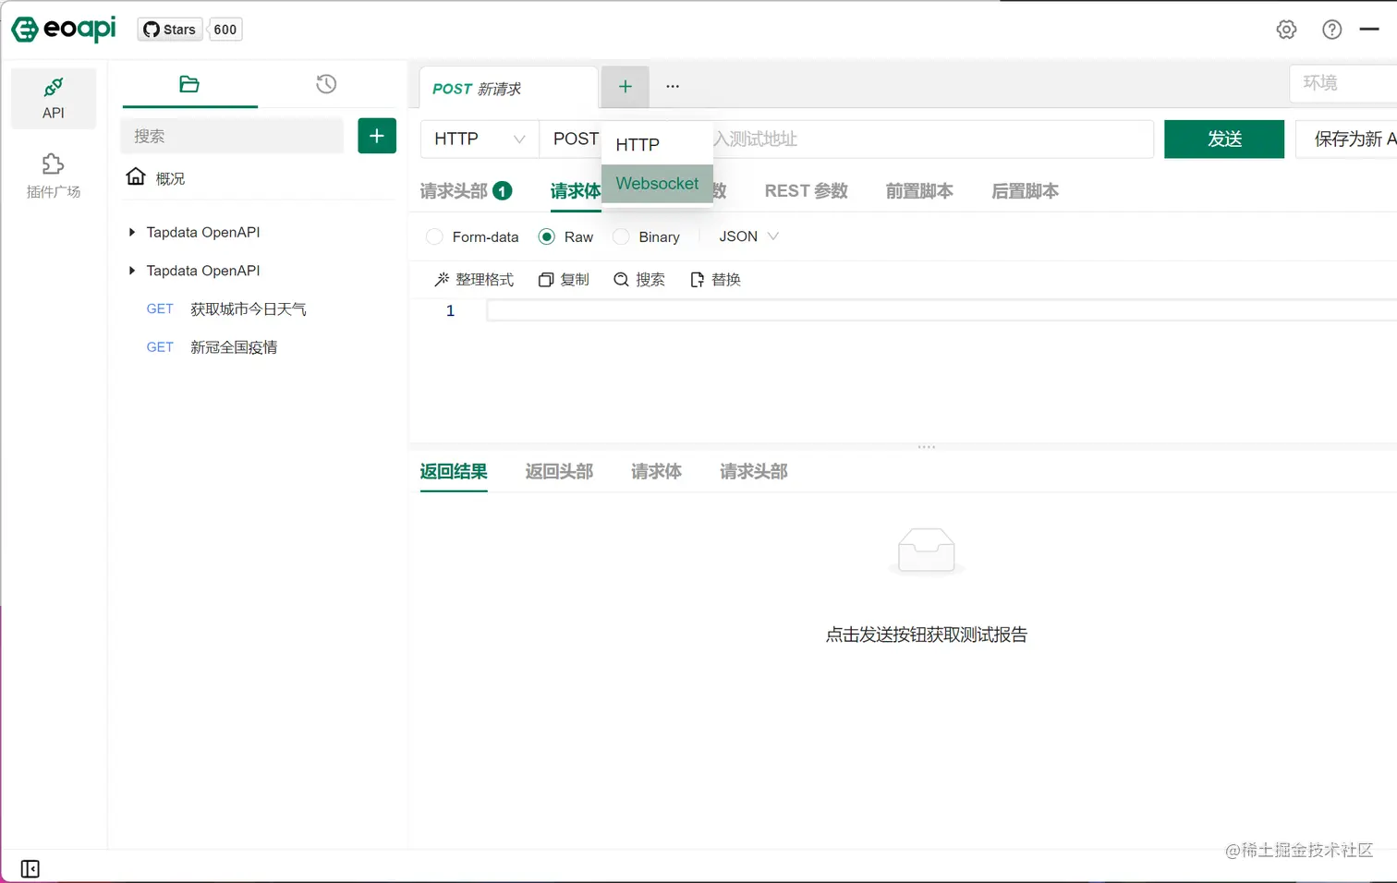Screen dimensions: 1397x883
Task: Click the 复制 copy icon
Action: [546, 279]
